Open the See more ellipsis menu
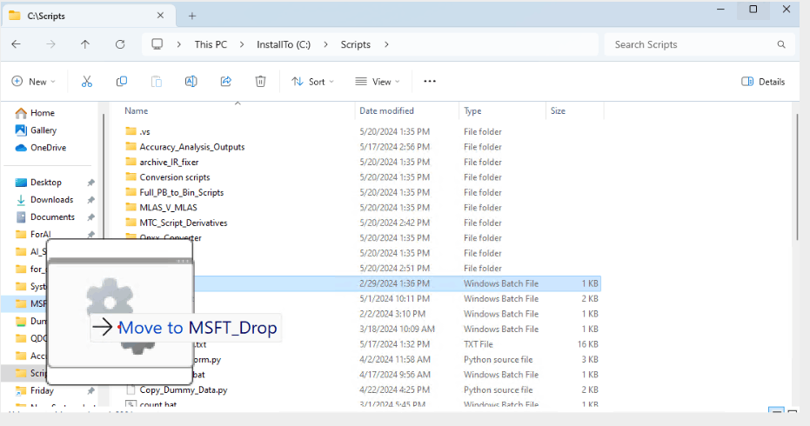810x426 pixels. pos(430,81)
